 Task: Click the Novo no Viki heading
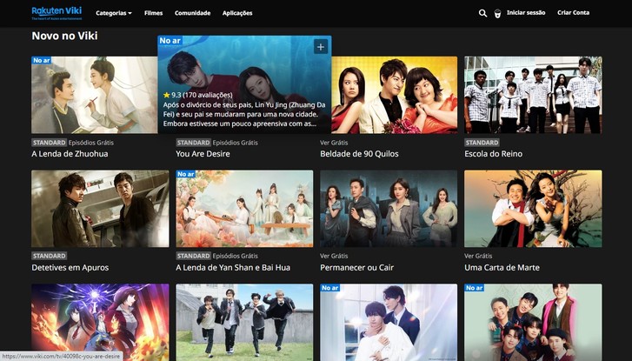coord(64,36)
